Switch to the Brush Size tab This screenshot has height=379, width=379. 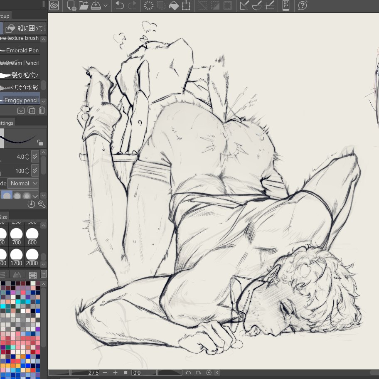click(x=4, y=217)
